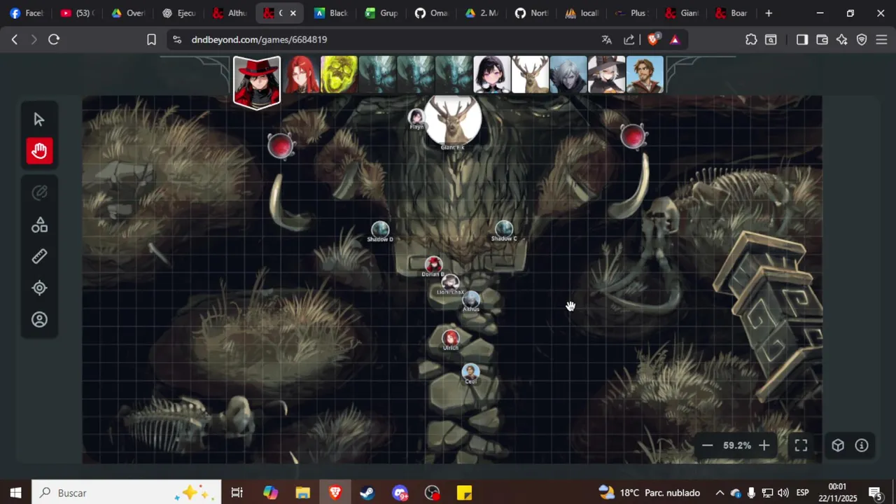Image resolution: width=896 pixels, height=504 pixels.
Task: Close the active dndbeyond tab
Action: [x=293, y=13]
